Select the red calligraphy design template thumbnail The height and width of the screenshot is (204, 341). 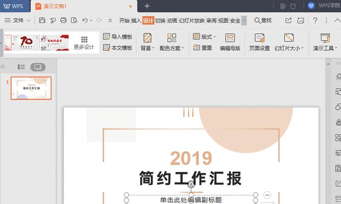tap(55, 42)
